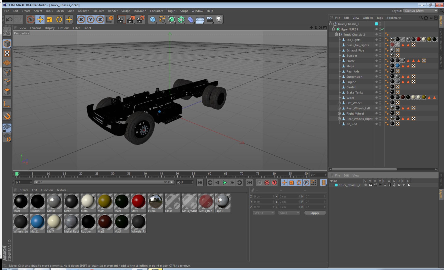Open the array modeling objects icon

tap(181, 19)
